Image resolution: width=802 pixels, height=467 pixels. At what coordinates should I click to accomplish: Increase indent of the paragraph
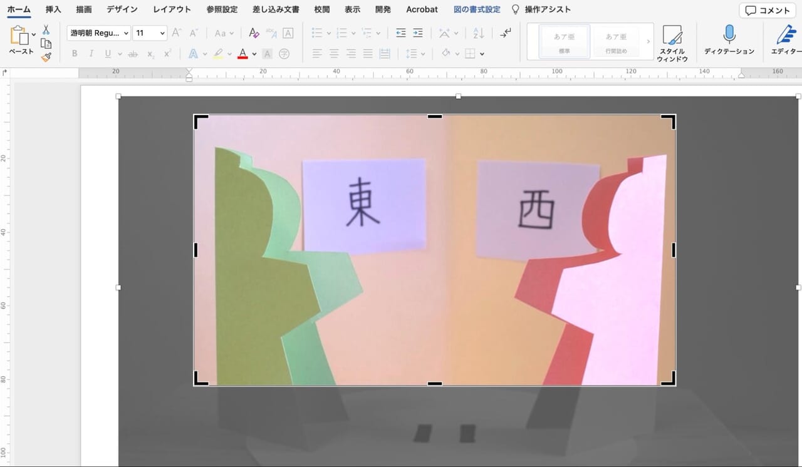(418, 33)
